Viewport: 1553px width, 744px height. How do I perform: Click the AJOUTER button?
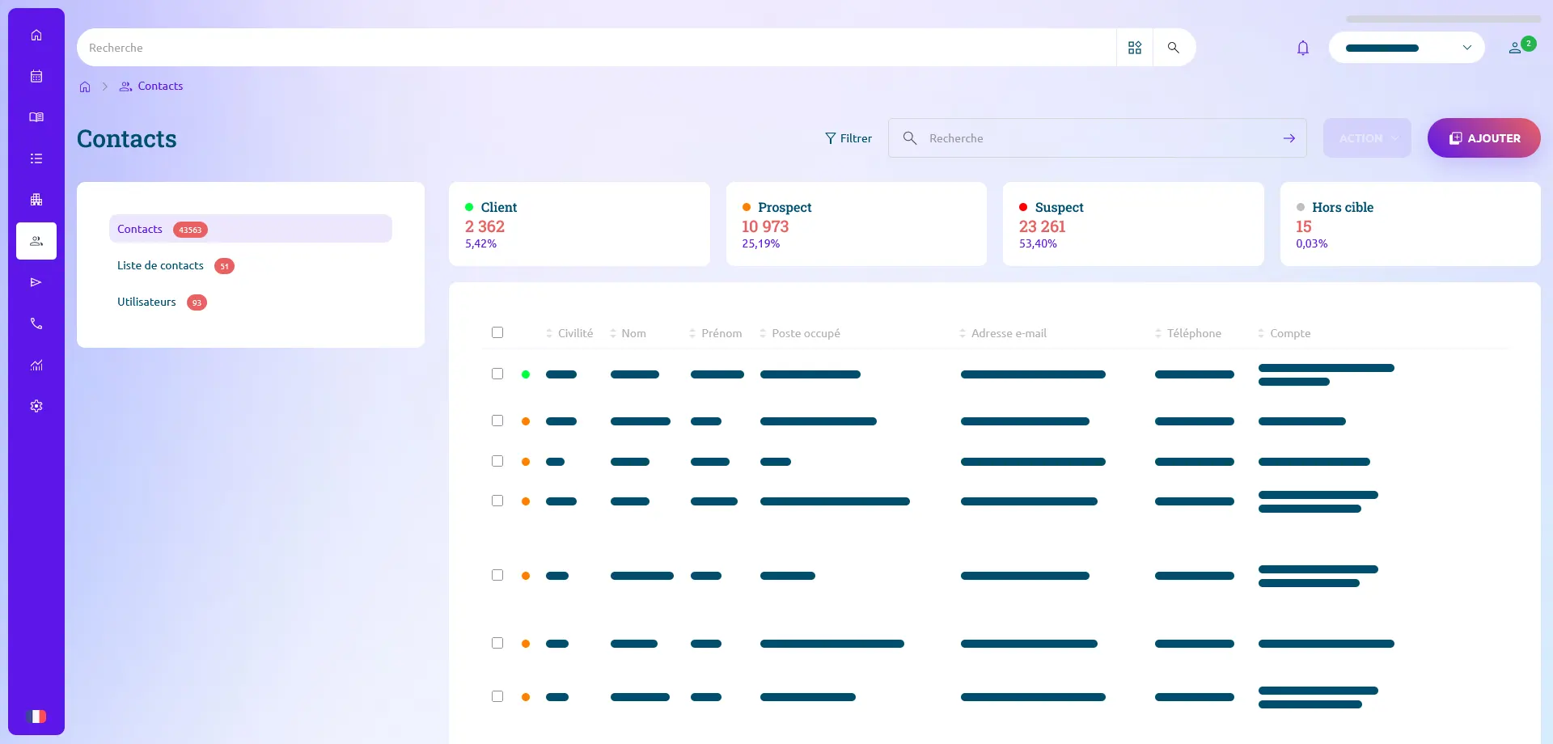pyautogui.click(x=1484, y=137)
